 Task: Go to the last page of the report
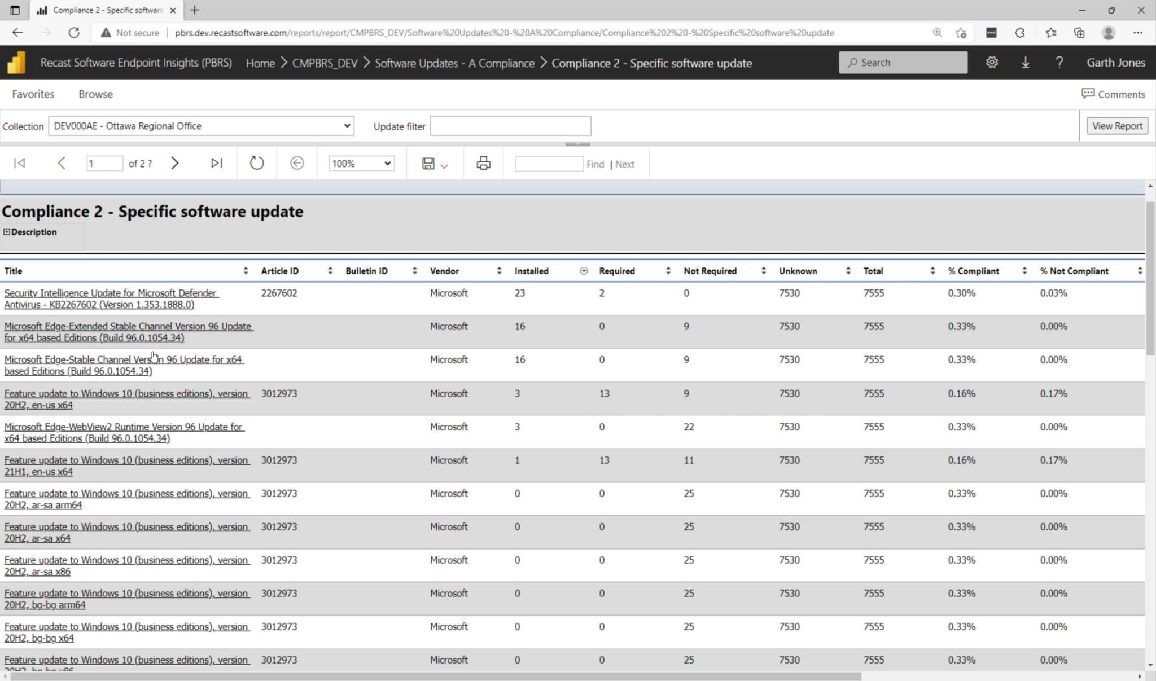pyautogui.click(x=216, y=163)
